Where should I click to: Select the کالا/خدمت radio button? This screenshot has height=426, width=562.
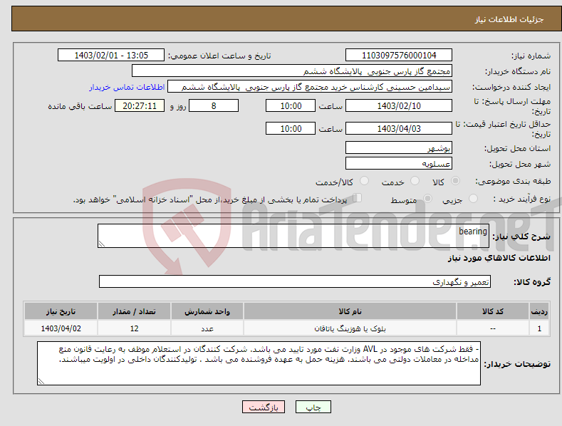click(x=364, y=181)
